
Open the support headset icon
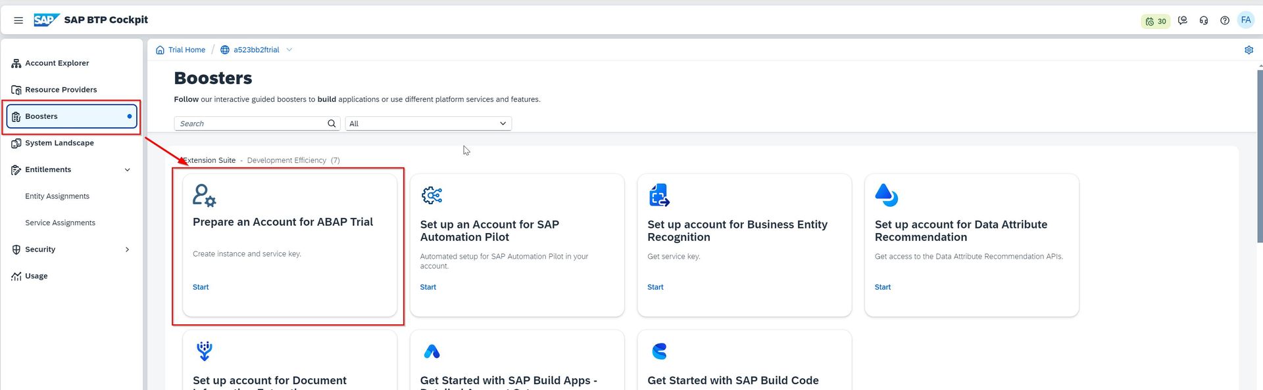(x=1204, y=20)
